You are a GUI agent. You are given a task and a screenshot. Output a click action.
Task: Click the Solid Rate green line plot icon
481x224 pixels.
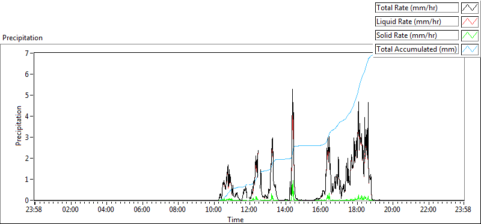pyautogui.click(x=470, y=35)
